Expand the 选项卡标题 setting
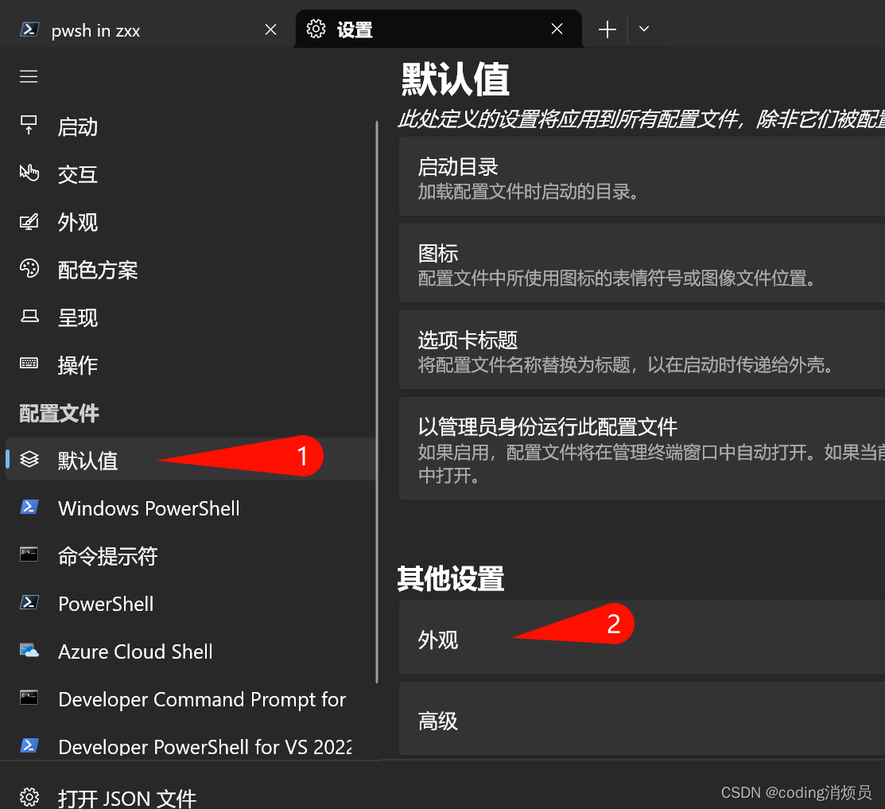The height and width of the screenshot is (809, 885). point(642,350)
